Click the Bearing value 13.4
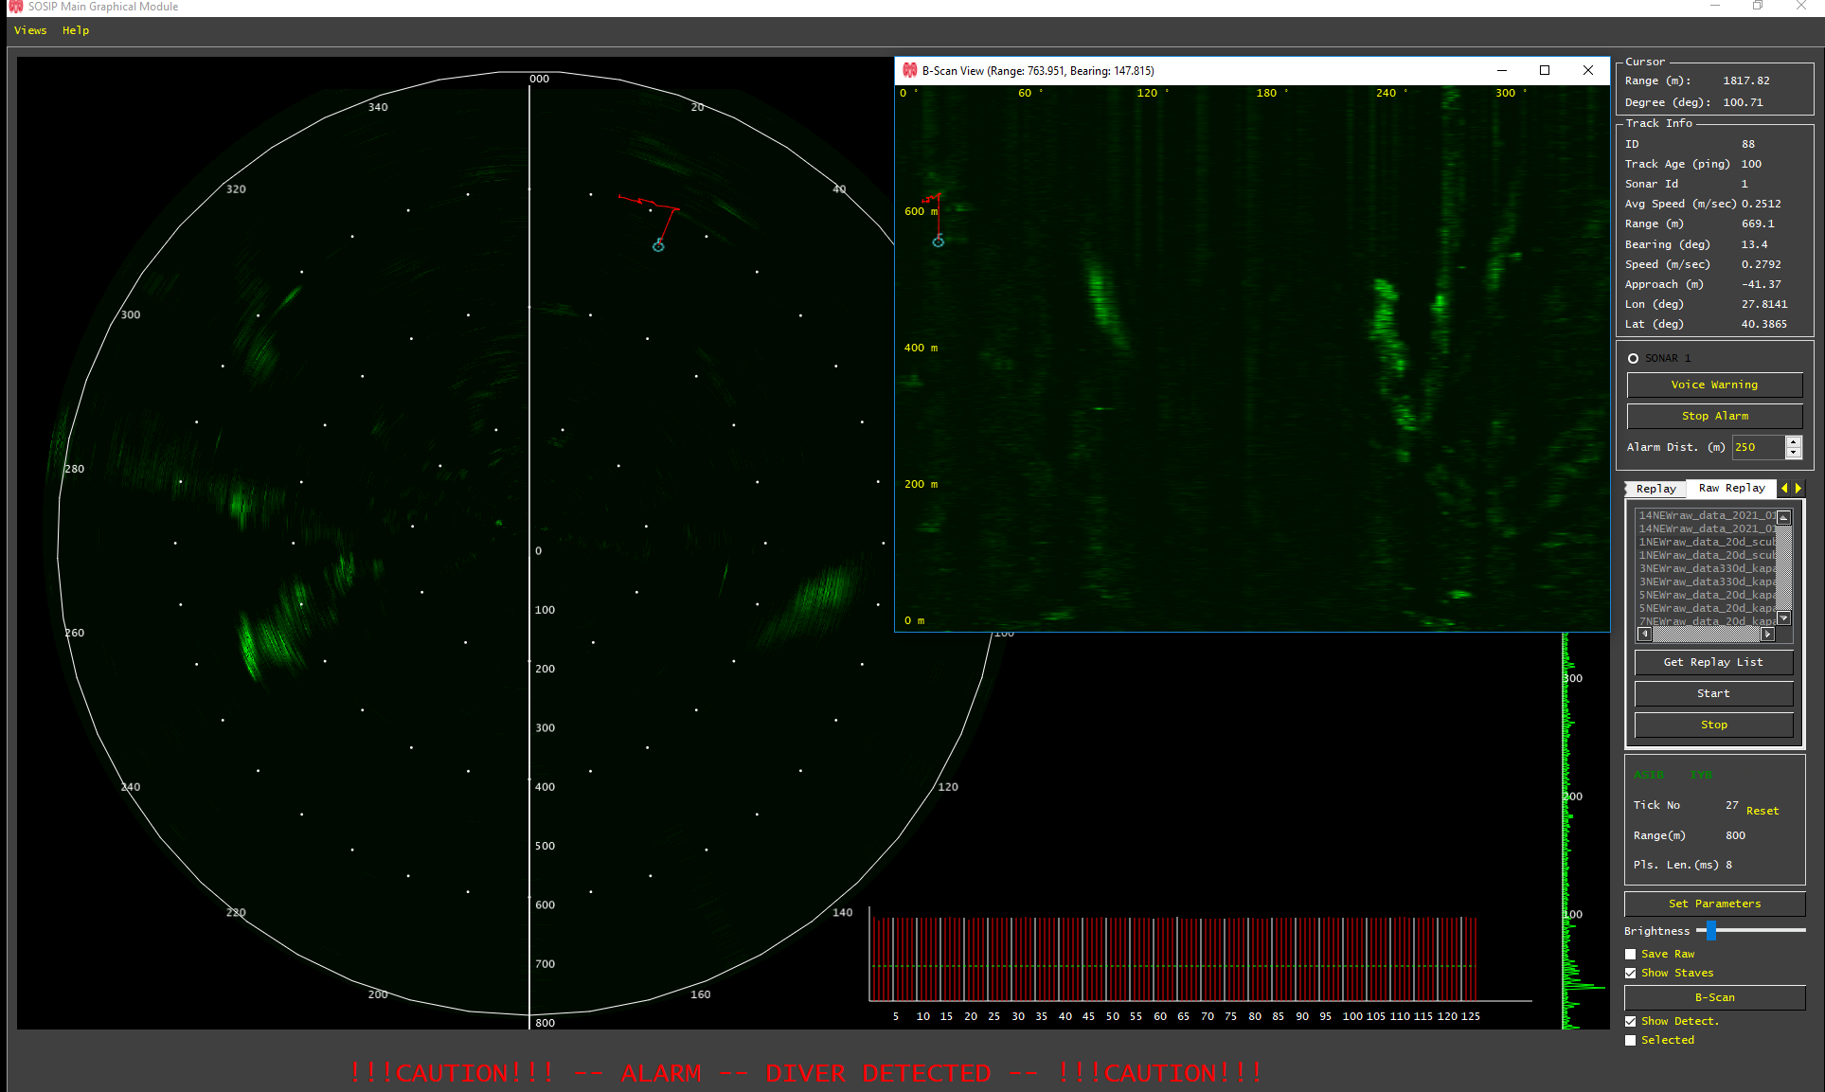The image size is (1825, 1092). (x=1754, y=244)
